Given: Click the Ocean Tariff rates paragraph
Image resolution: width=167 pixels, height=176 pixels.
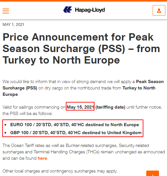Looking at the screenshot, I should pyautogui.click(x=84, y=152).
